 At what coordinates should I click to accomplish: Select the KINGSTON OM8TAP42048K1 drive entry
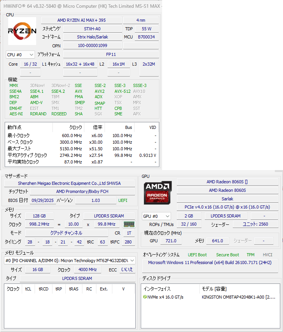(x=239, y=297)
